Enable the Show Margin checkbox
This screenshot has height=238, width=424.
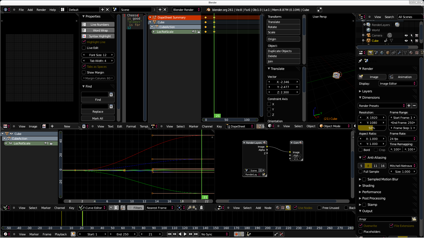click(84, 72)
